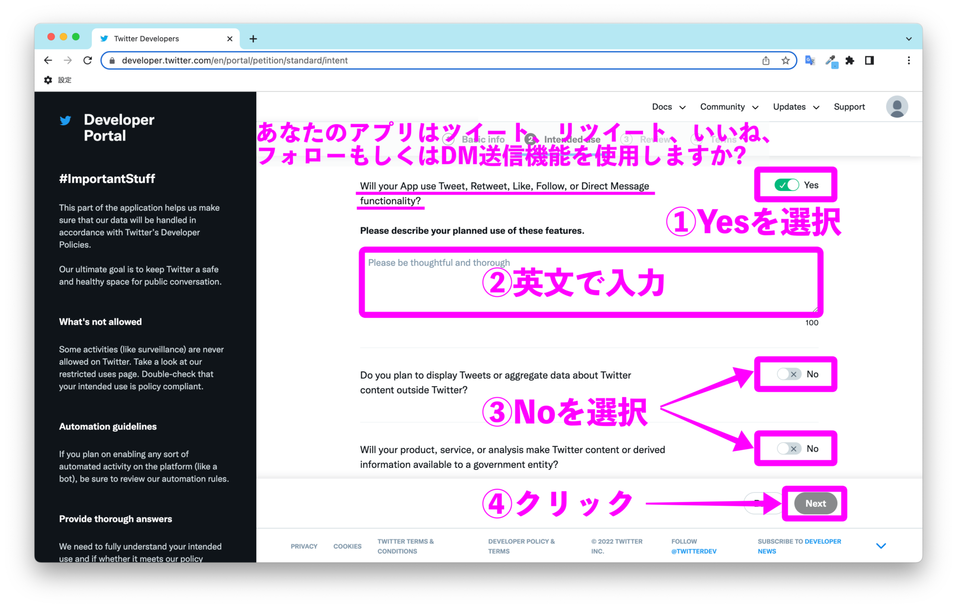Toggle No for the government entity question

click(788, 448)
